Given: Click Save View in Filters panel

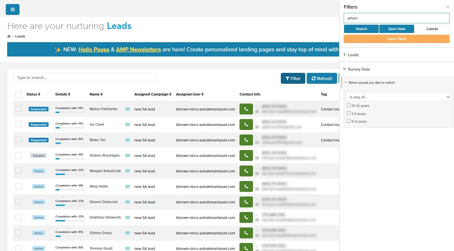Looking at the screenshot, I should [x=397, y=29].
